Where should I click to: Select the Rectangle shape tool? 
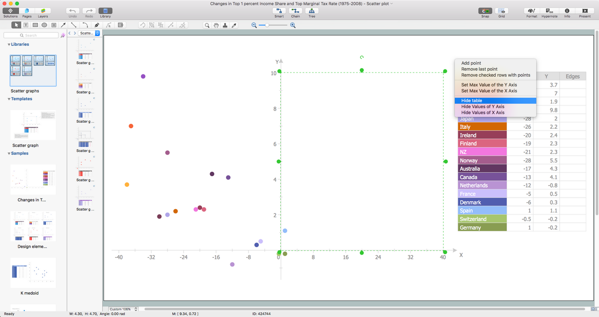(35, 25)
